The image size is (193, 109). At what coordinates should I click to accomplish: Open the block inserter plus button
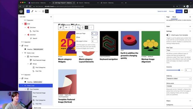pyautogui.click(x=28, y=12)
